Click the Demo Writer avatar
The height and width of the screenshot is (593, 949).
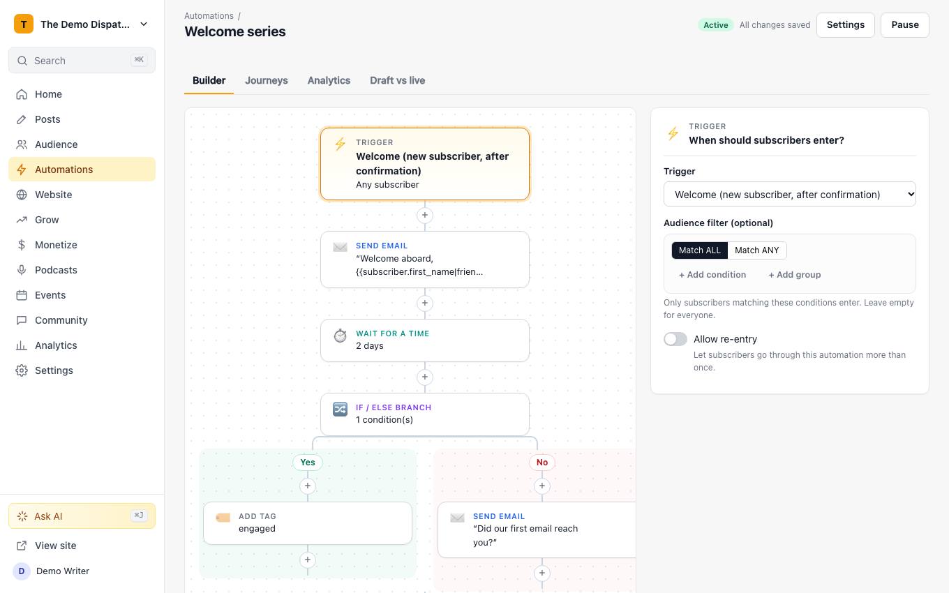coord(22,571)
